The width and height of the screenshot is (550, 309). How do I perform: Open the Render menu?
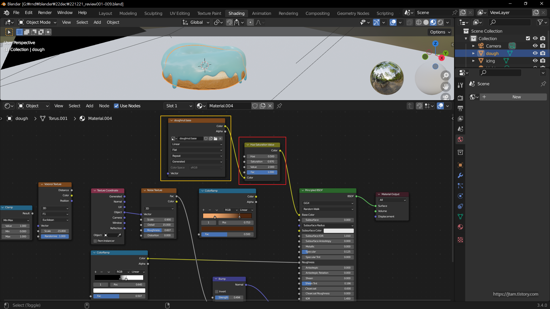pos(45,13)
